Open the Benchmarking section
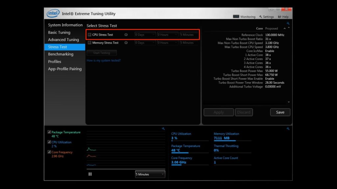 [x=61, y=54]
